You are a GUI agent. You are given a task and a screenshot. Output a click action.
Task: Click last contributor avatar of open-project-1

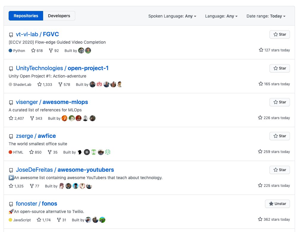(120, 84)
